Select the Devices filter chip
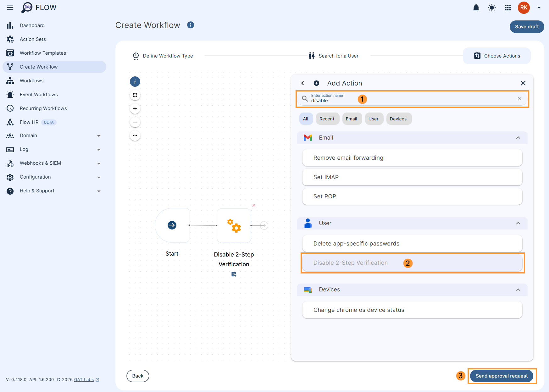Image resolution: width=549 pixels, height=392 pixels. (398, 119)
